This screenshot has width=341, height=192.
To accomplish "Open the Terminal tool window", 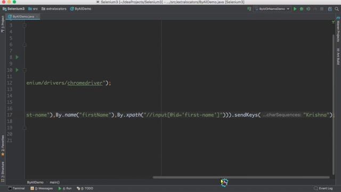I will [x=17, y=188].
